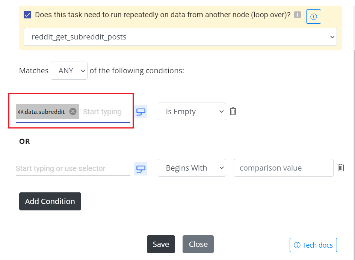Viewport: 355px width, 260px height.
Task: Open selector icon for the first condition
Action: pos(140,112)
